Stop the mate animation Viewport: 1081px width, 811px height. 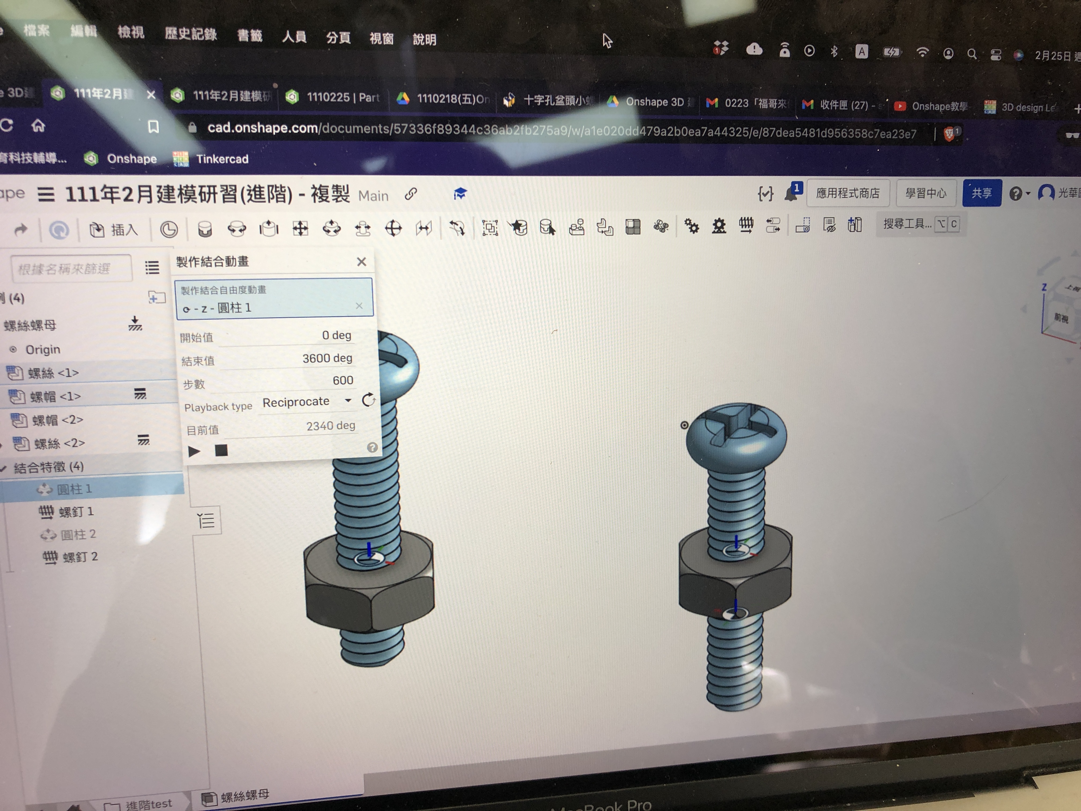(221, 450)
